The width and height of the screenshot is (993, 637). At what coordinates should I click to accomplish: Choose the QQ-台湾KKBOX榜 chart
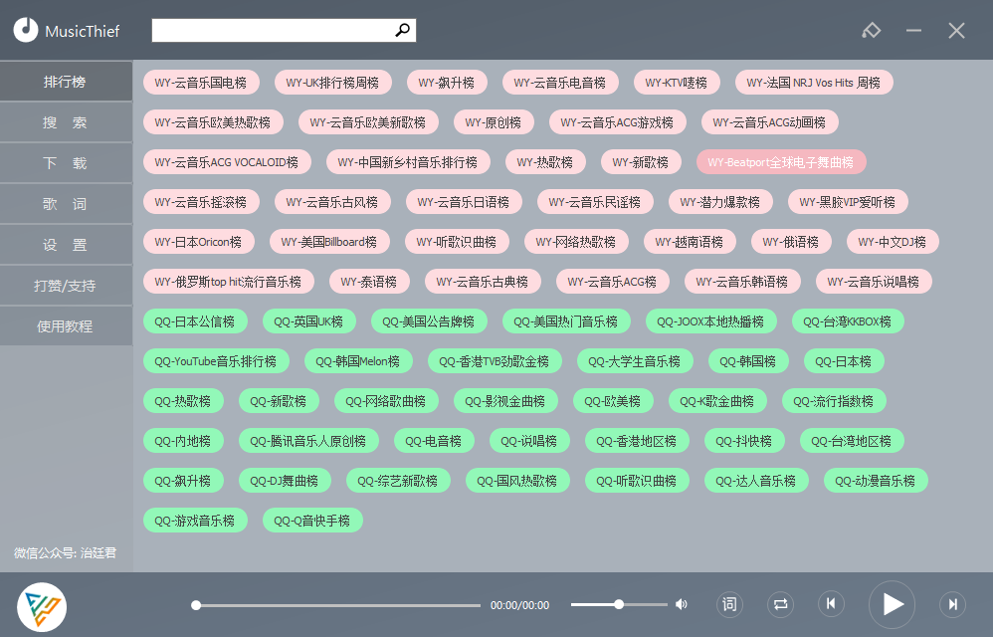(848, 321)
